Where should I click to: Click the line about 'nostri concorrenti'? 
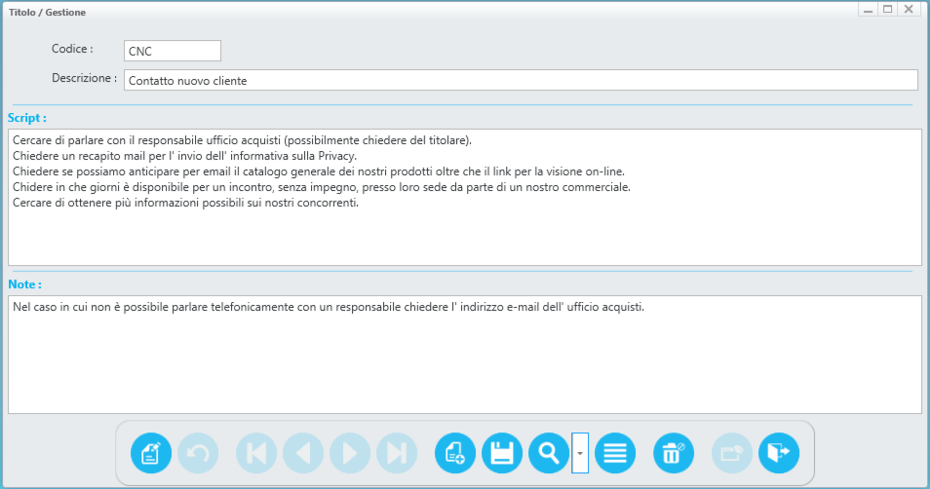pos(185,203)
